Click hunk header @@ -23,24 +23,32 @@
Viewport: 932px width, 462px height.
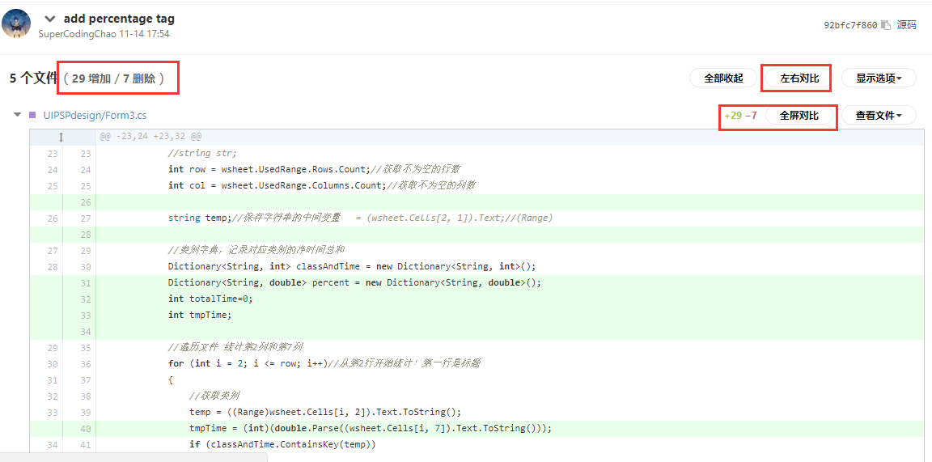point(150,138)
